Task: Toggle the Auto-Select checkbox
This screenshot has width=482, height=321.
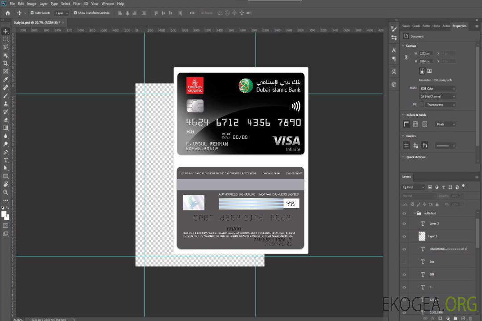Action: tap(32, 13)
